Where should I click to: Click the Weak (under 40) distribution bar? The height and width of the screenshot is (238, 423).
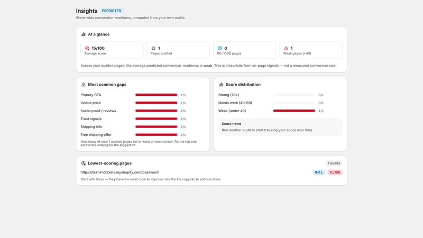[x=294, y=111]
